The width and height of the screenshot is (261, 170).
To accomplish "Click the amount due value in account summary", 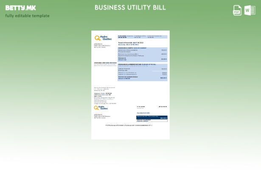I will [164, 59].
